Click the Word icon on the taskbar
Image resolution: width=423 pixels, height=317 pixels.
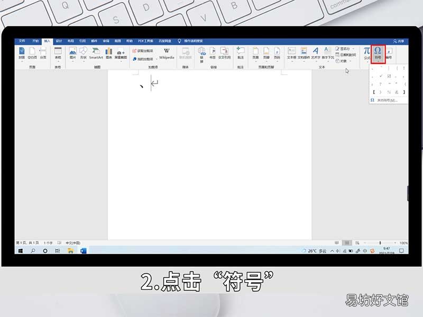pos(84,250)
